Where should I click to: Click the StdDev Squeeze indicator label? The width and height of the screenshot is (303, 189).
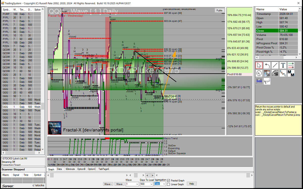pyautogui.click(x=177, y=153)
